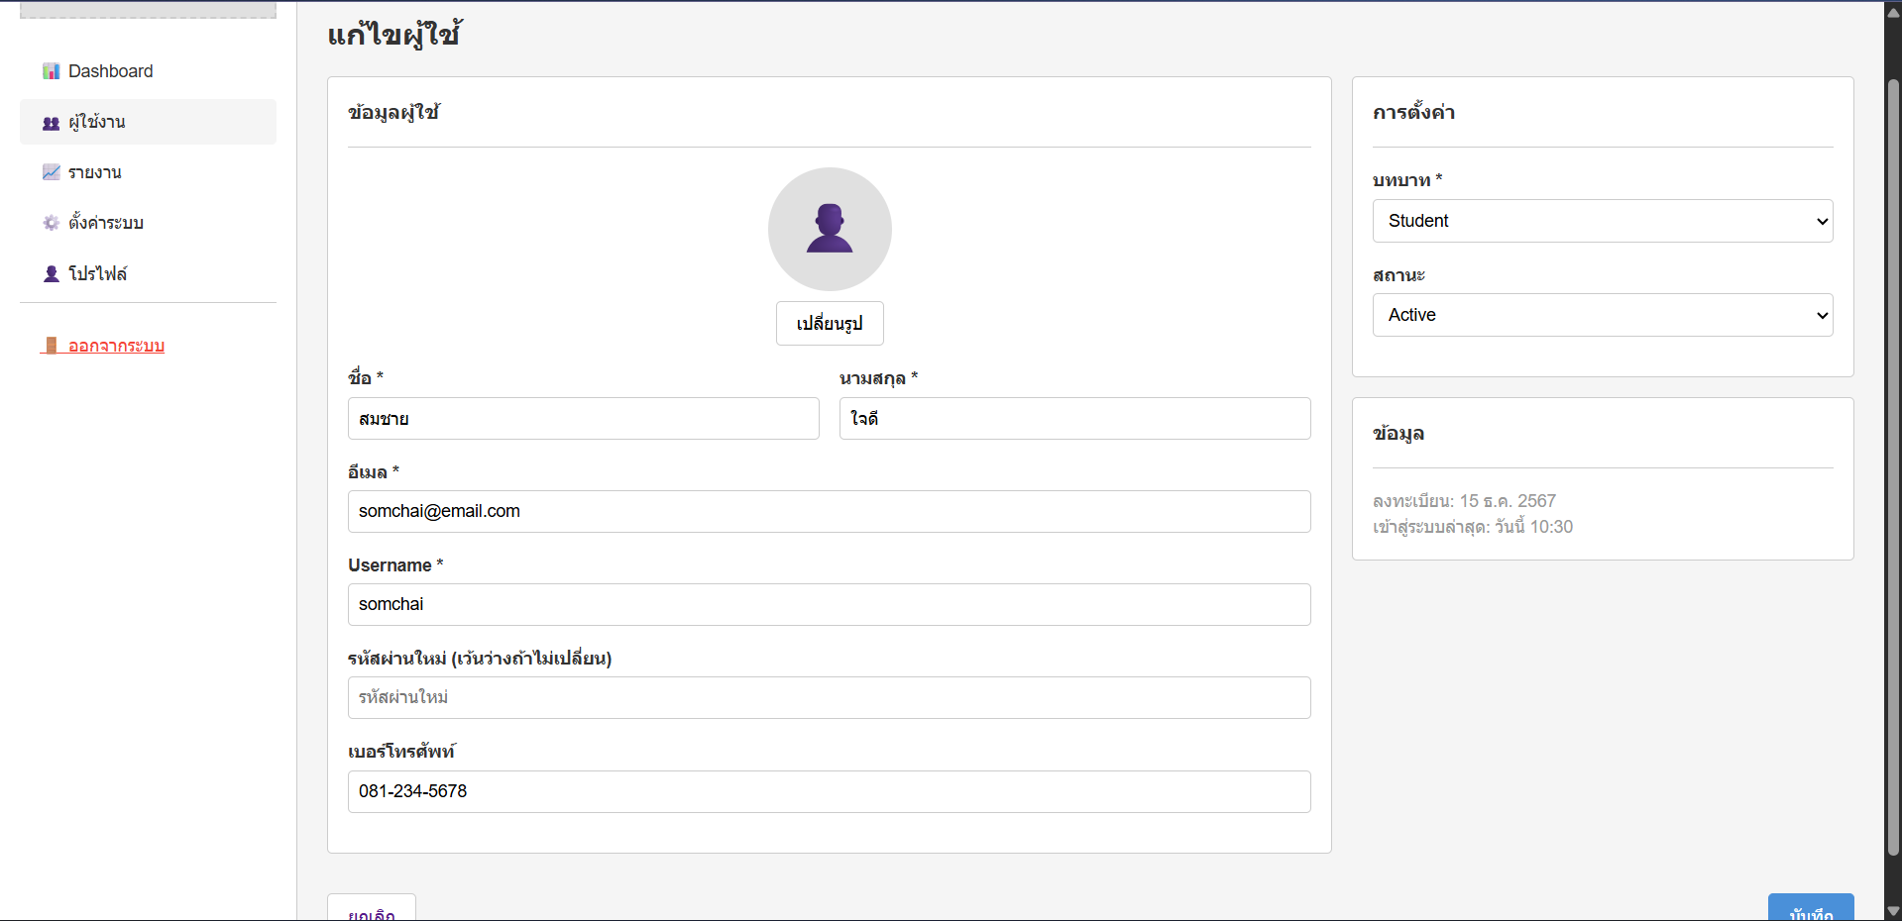Click the ออกจากระบบ logout link

[x=116, y=346]
